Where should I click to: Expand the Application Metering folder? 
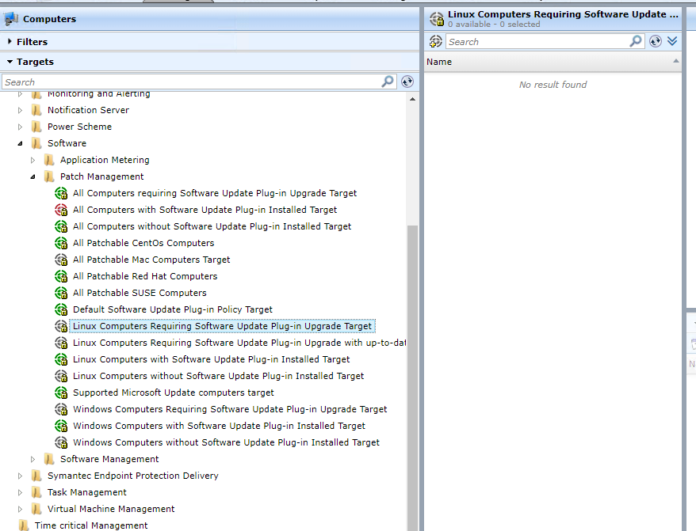coord(33,160)
